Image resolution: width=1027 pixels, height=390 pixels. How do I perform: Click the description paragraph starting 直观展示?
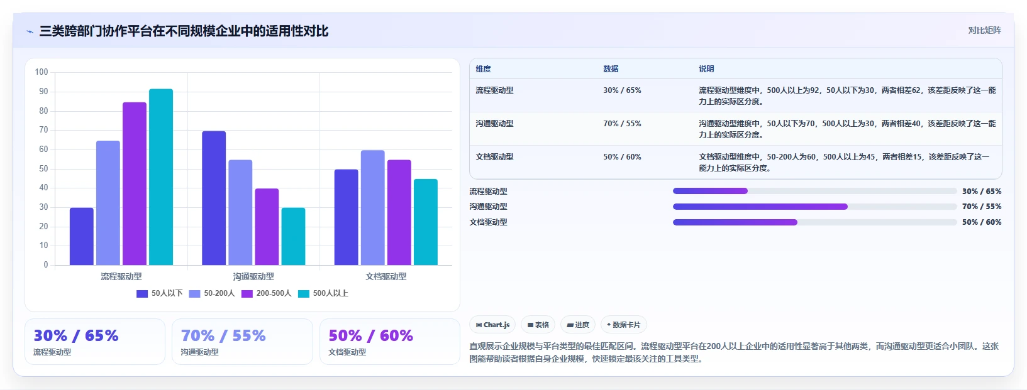(734, 352)
